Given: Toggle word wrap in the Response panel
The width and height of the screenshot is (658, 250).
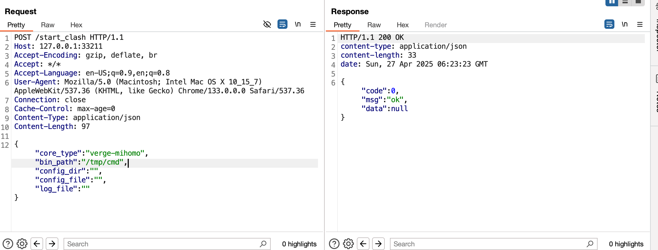Looking at the screenshot, I should [609, 24].
